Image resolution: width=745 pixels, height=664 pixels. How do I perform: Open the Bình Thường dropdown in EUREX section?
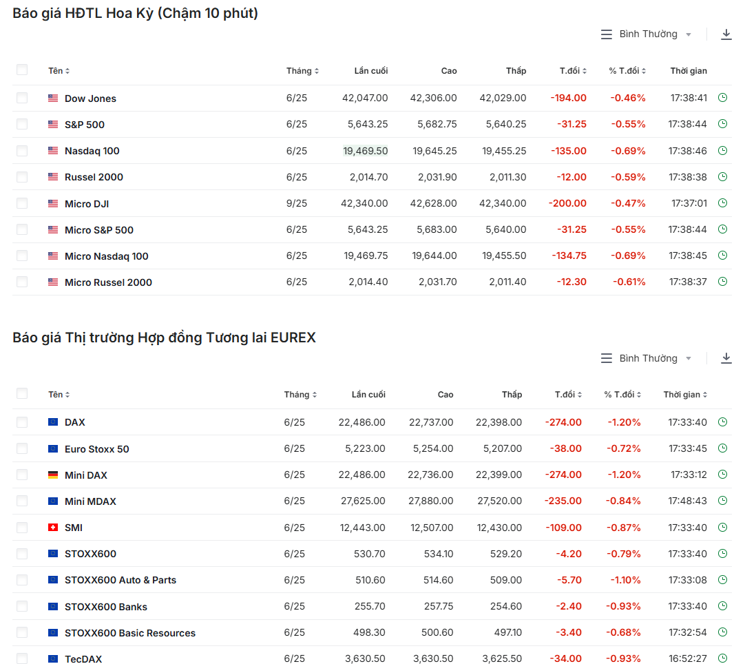646,358
